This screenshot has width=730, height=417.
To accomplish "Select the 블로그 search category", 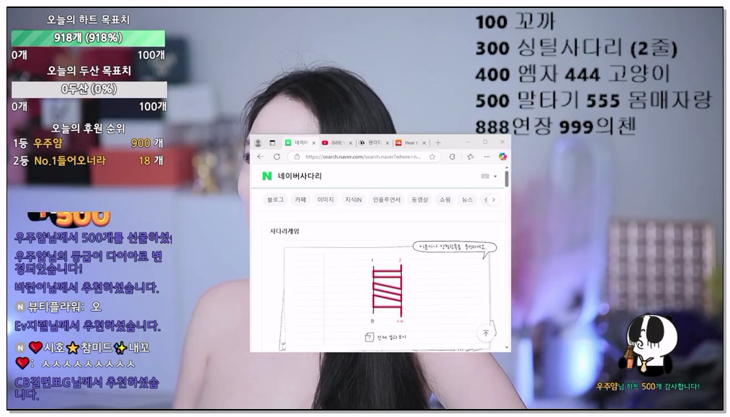I will (x=275, y=200).
